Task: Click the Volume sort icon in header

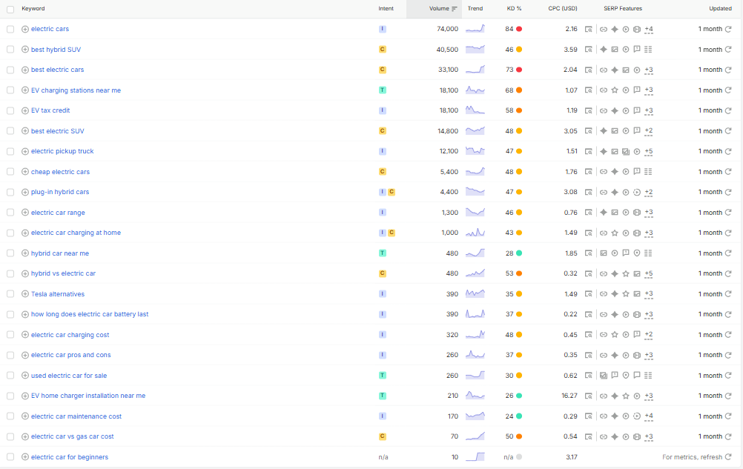Action: tap(455, 8)
